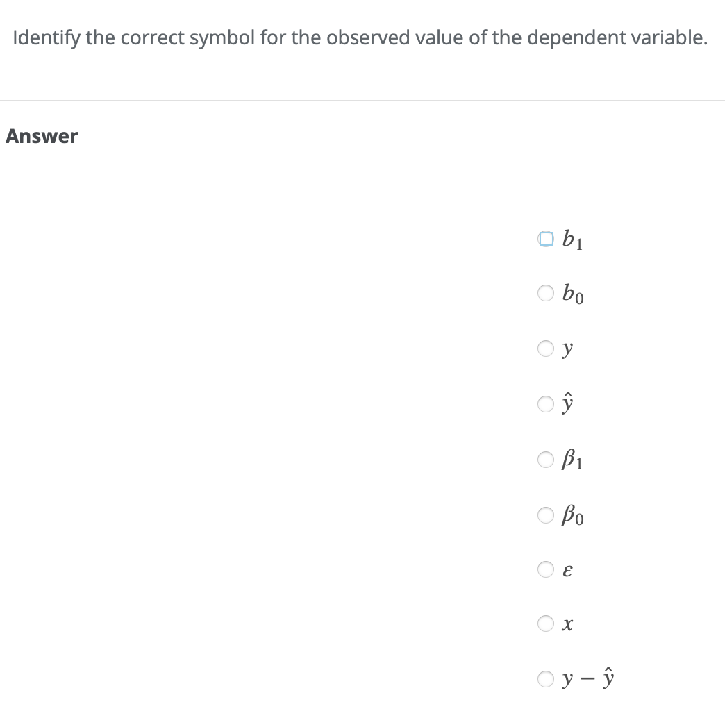Click the question text about dependent variable

360,38
